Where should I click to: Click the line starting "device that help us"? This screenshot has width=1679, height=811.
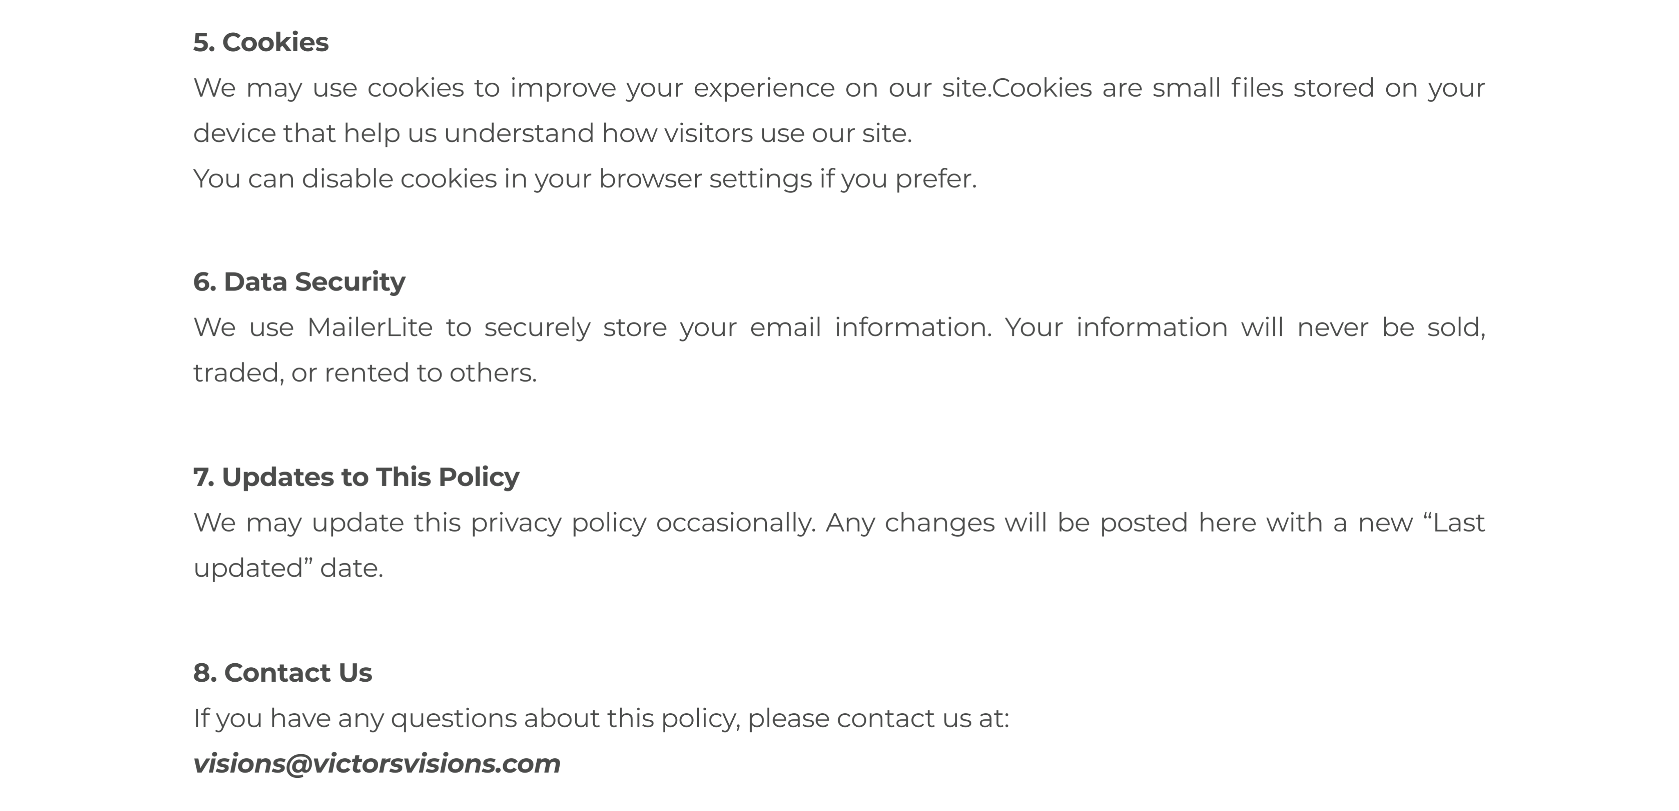pos(552,133)
